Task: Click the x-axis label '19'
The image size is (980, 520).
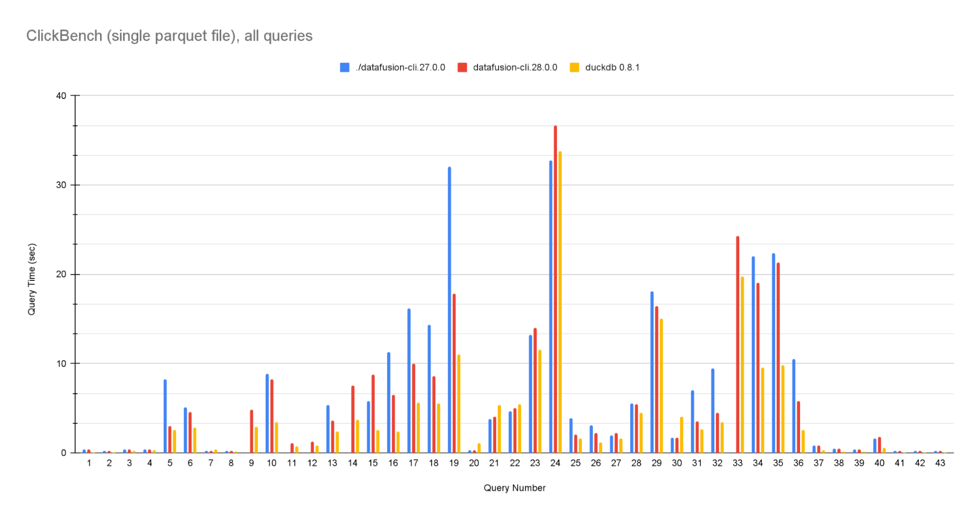Action: (x=454, y=463)
